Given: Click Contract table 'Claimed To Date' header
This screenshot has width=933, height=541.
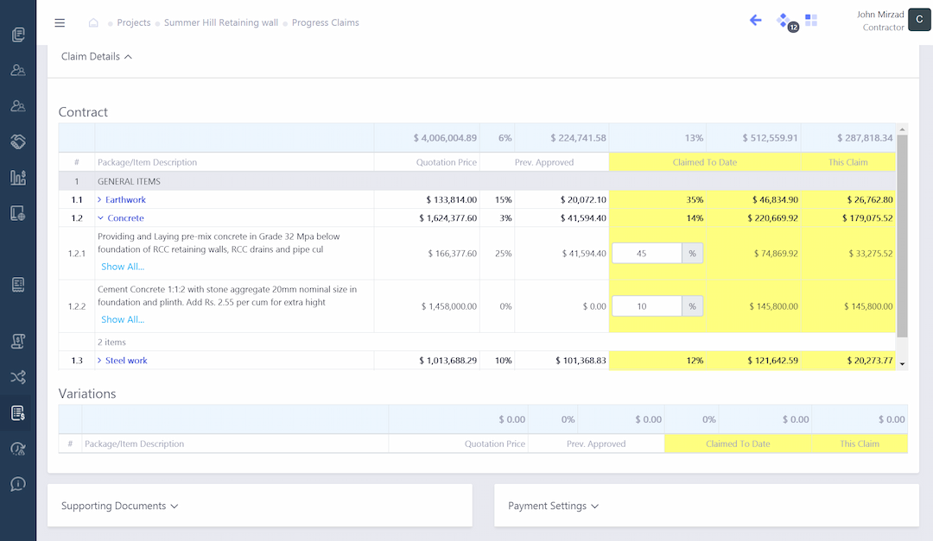Looking at the screenshot, I should click(x=705, y=162).
